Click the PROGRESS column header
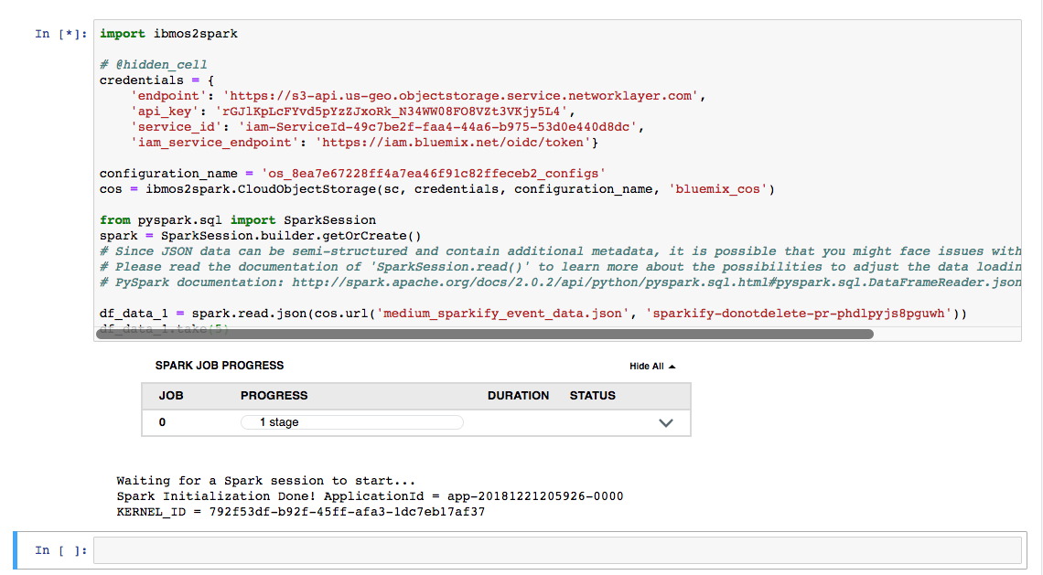This screenshot has height=575, width=1043. (x=274, y=396)
